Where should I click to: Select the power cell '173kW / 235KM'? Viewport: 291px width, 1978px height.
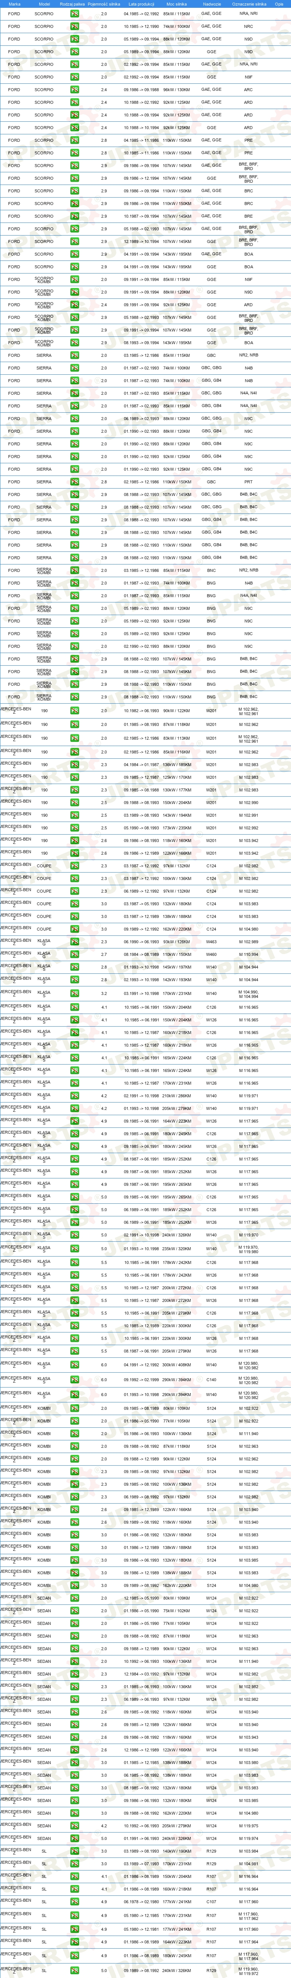177,828
